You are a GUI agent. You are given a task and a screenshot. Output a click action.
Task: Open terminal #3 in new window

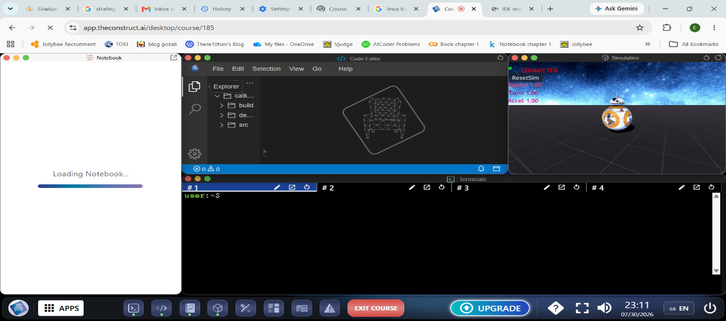562,187
